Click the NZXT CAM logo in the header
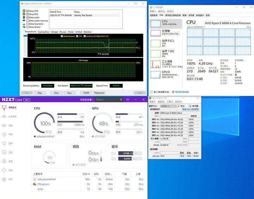 coord(12,100)
